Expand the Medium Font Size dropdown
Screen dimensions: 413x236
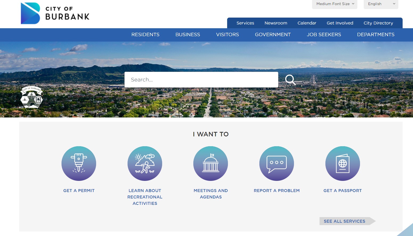click(x=335, y=4)
